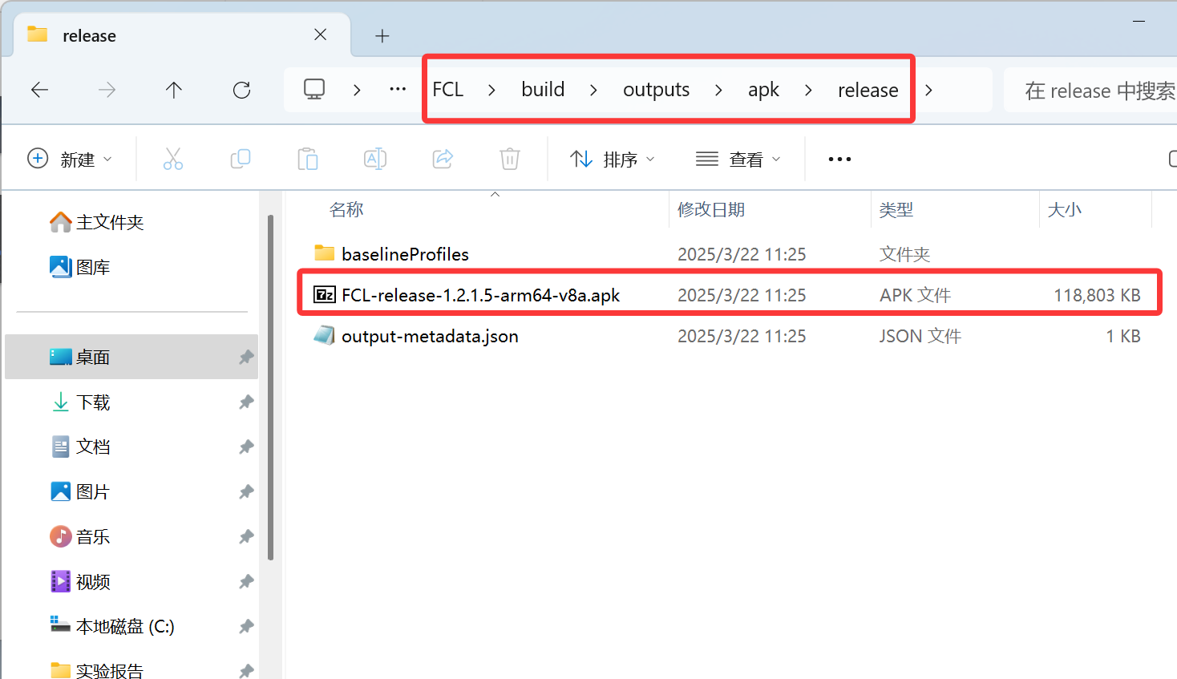Unpin 音乐 using its pin icon
Viewport: 1177px width, 679px height.
click(x=246, y=536)
